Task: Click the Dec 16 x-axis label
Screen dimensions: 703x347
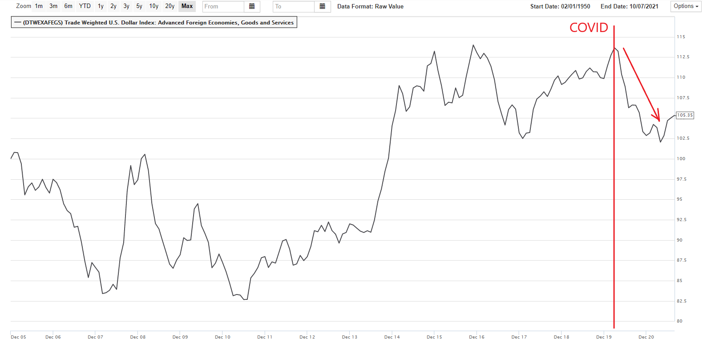Action: (477, 337)
